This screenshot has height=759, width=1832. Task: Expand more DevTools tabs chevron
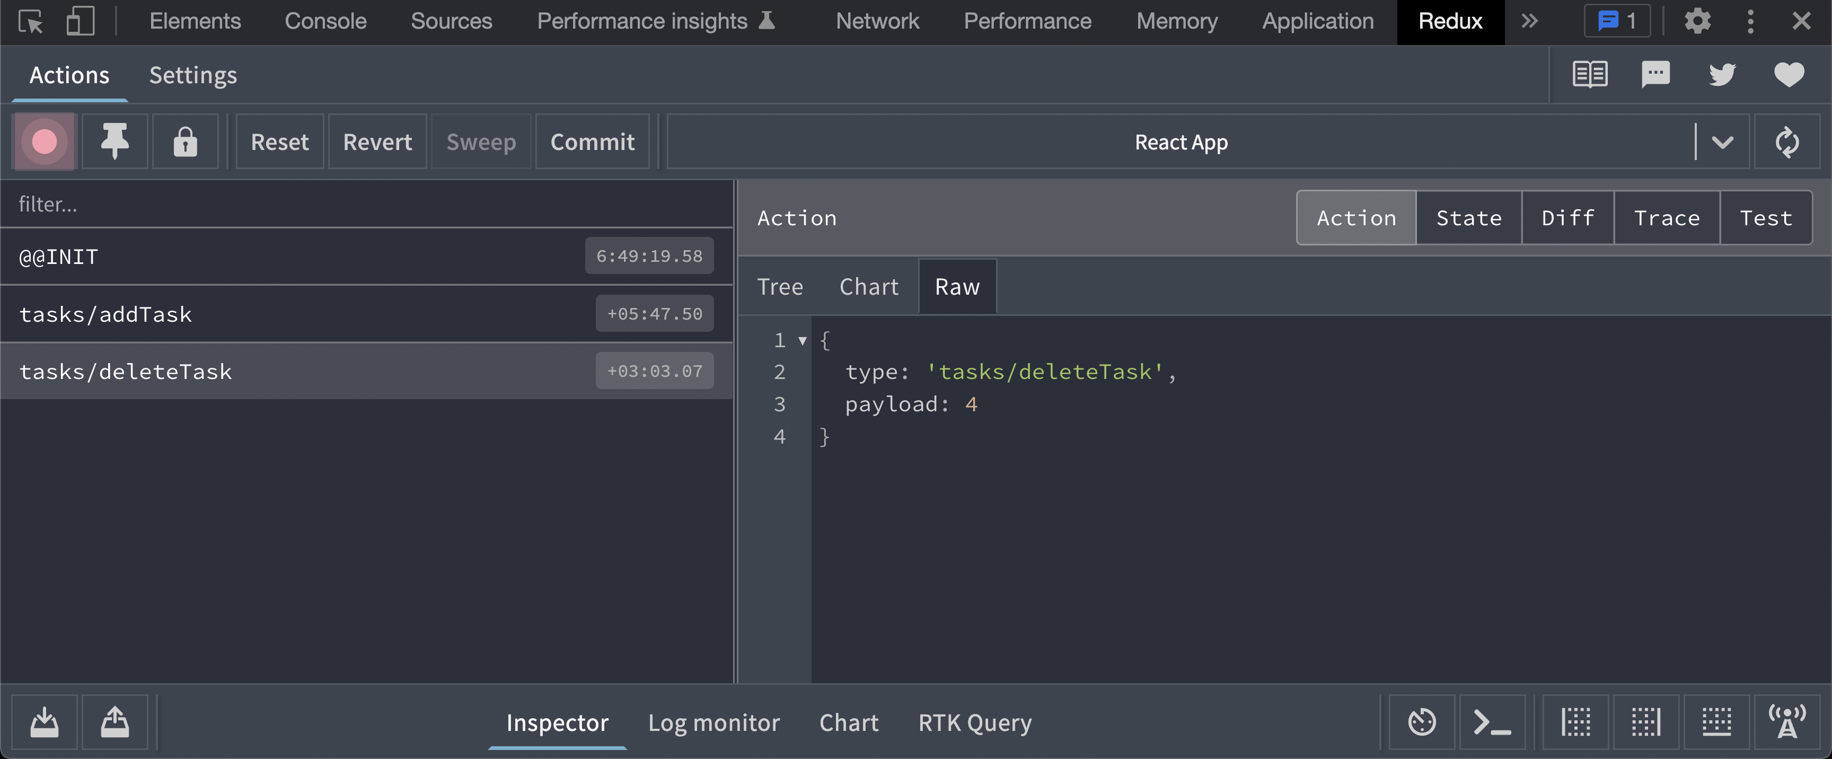click(x=1529, y=21)
